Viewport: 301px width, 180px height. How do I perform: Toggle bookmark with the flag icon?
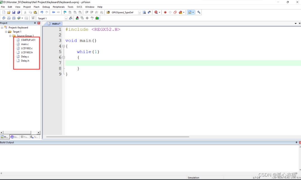[65, 12]
